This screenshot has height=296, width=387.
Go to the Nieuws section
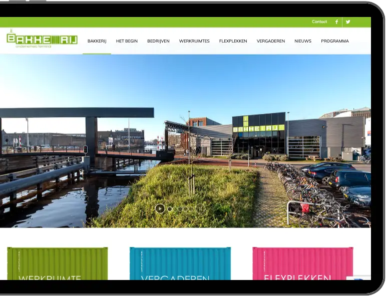click(303, 41)
